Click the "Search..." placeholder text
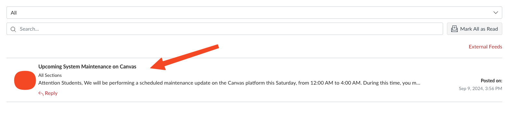Screen dimensions: 512x133 pos(29,29)
